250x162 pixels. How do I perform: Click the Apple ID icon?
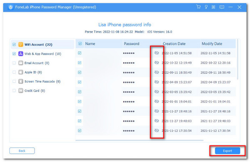point(21,72)
